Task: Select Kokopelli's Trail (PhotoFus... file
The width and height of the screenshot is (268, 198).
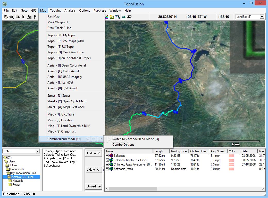Action: tap(61, 158)
